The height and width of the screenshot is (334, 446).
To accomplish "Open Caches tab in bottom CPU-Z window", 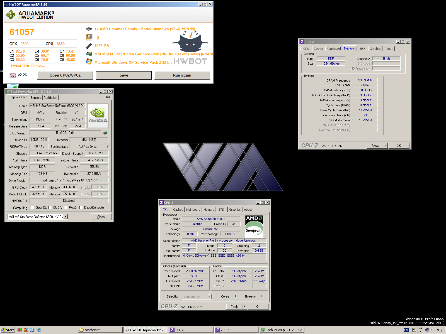I will coord(178,210).
